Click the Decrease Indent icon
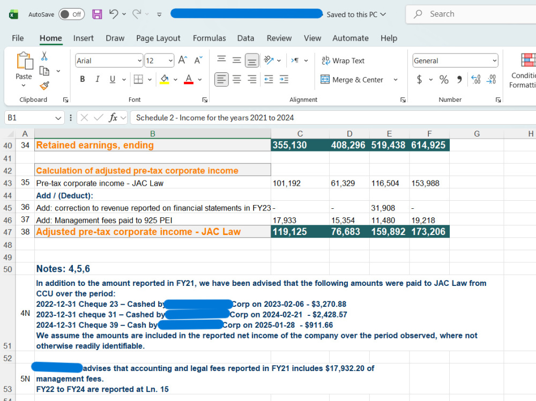The height and width of the screenshot is (401, 536). click(269, 80)
